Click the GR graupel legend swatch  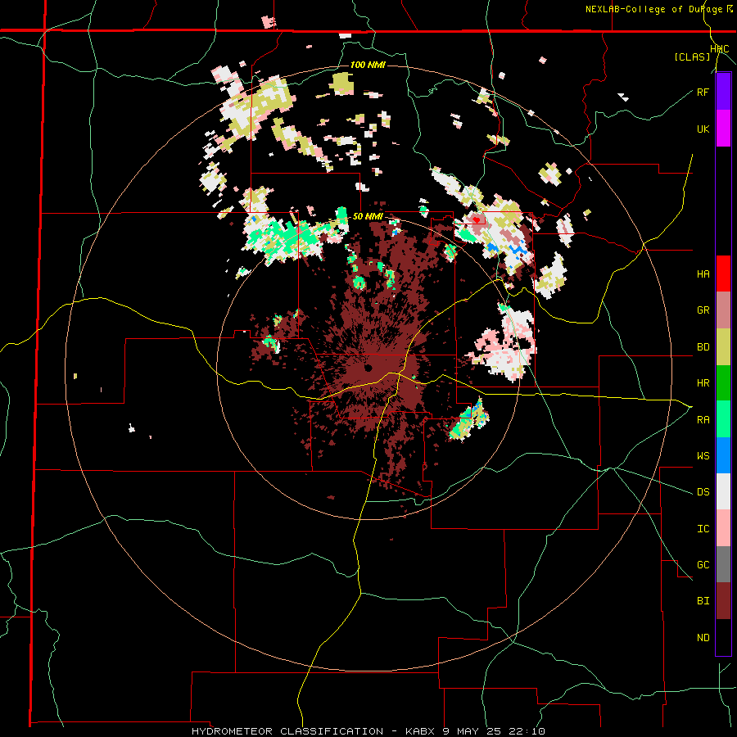click(x=723, y=310)
